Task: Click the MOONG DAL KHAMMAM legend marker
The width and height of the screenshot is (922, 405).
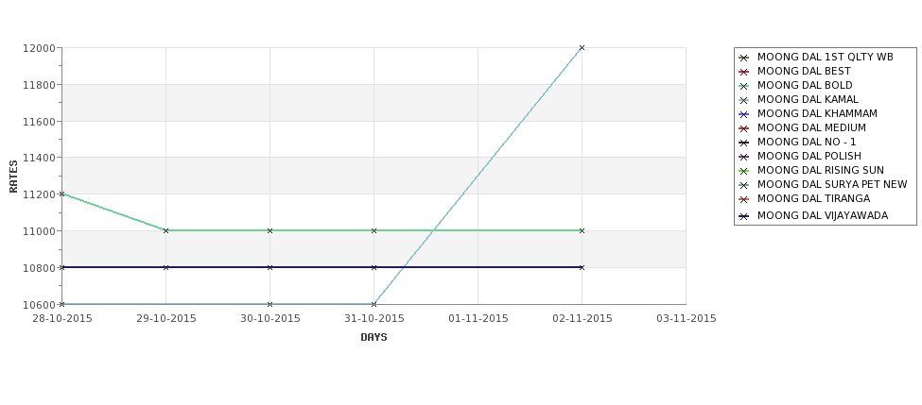Action: [744, 114]
